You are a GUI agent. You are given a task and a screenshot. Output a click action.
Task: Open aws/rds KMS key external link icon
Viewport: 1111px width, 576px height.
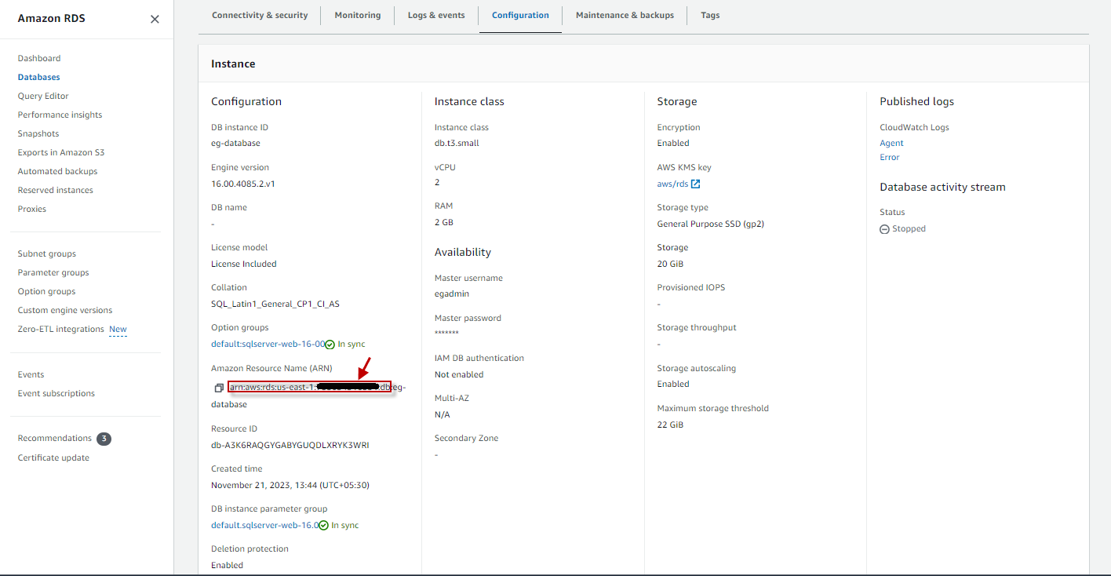[x=695, y=184]
